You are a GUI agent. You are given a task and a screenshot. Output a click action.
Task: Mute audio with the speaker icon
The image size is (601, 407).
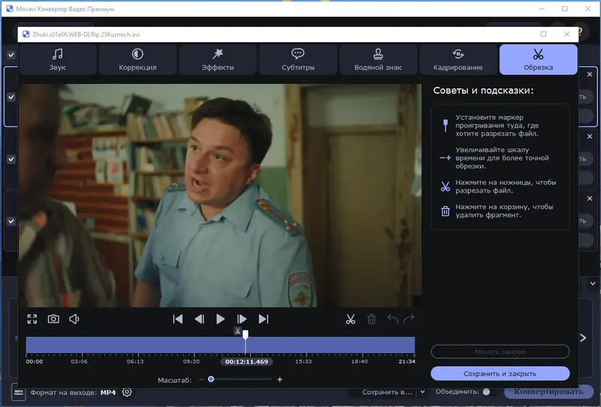[x=74, y=319]
